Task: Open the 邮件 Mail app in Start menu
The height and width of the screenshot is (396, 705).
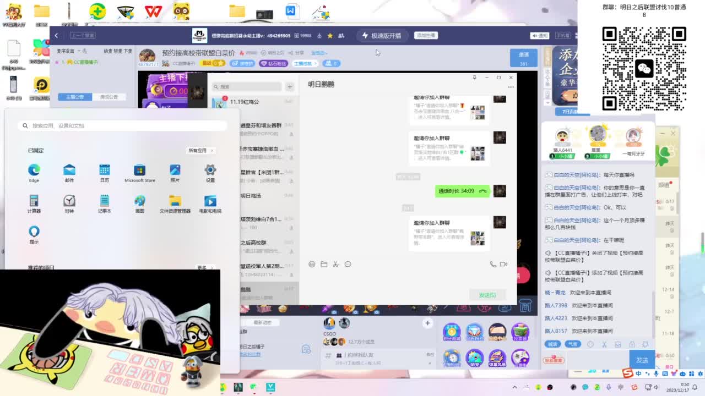Action: [x=69, y=173]
